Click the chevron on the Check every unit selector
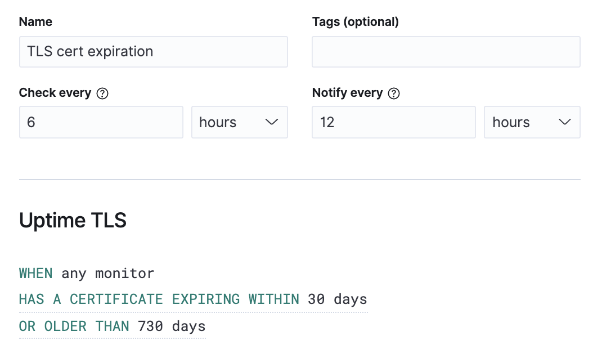602x349 pixels. coord(272,122)
